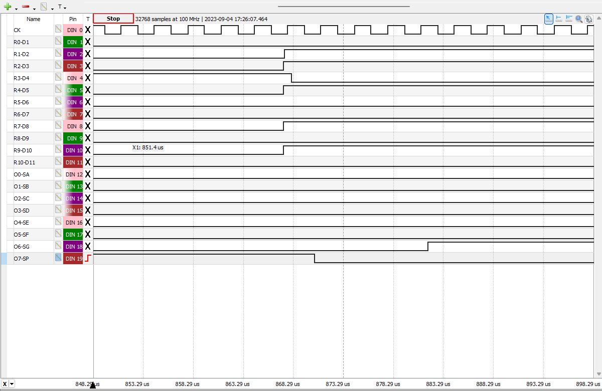Click the red minus remove-channel icon
Image resolution: width=602 pixels, height=391 pixels.
coord(25,7)
